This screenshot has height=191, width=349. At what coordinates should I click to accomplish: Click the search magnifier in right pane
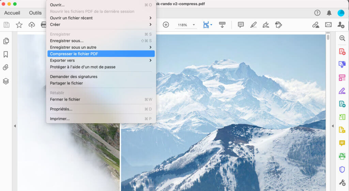(x=342, y=38)
